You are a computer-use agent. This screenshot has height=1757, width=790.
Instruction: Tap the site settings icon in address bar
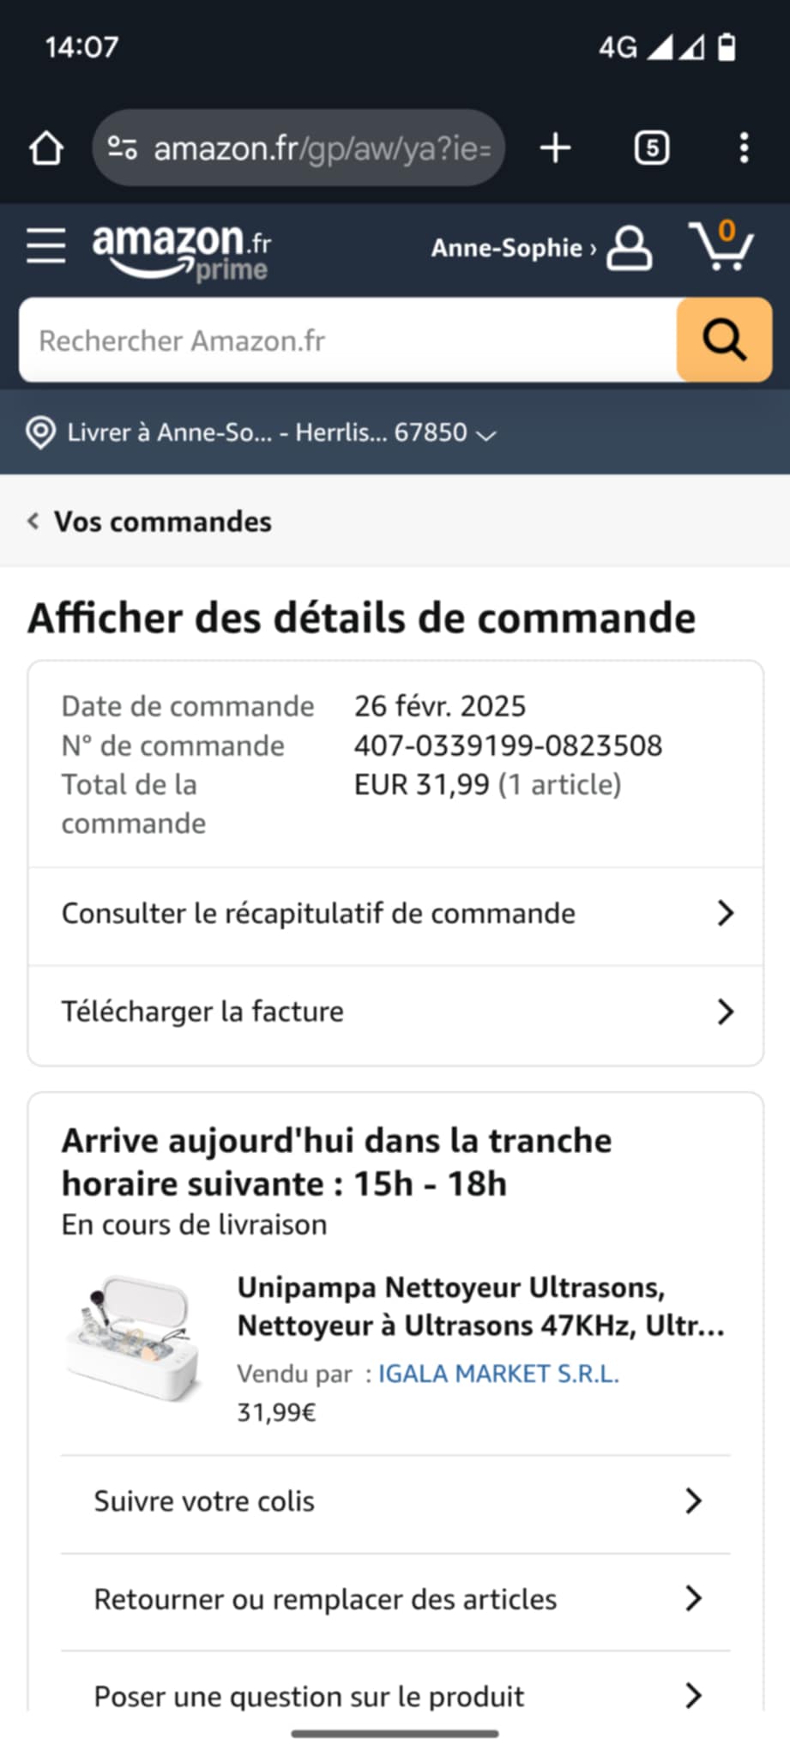pos(122,148)
